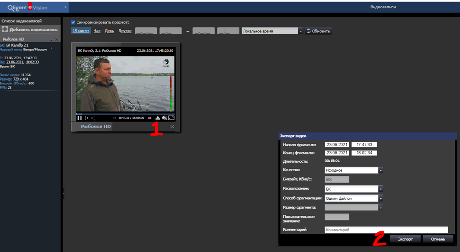Click the Список видеозаписей heading
The height and width of the screenshot is (252, 460).
click(21, 21)
